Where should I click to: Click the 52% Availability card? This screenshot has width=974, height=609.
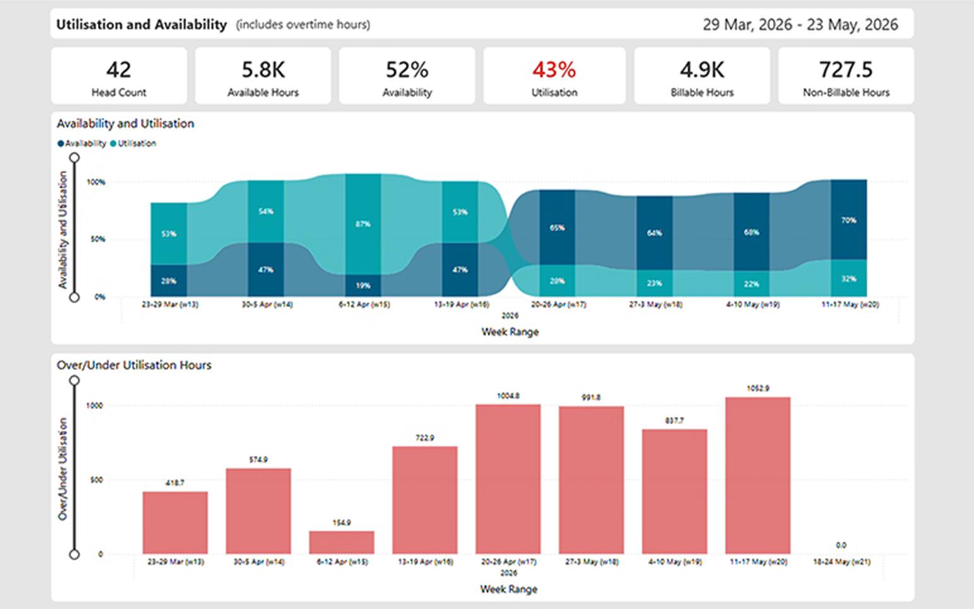(x=406, y=75)
